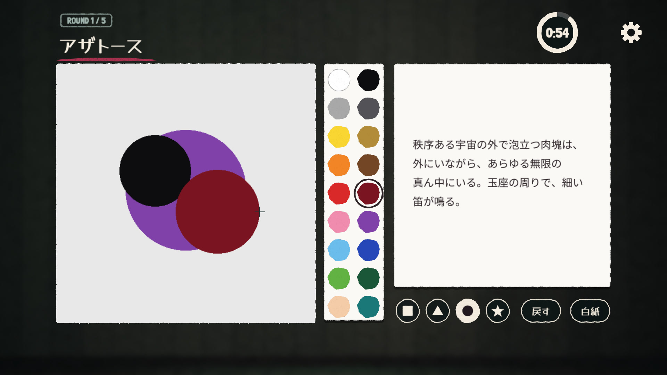Select the star shape tool

[498, 311]
